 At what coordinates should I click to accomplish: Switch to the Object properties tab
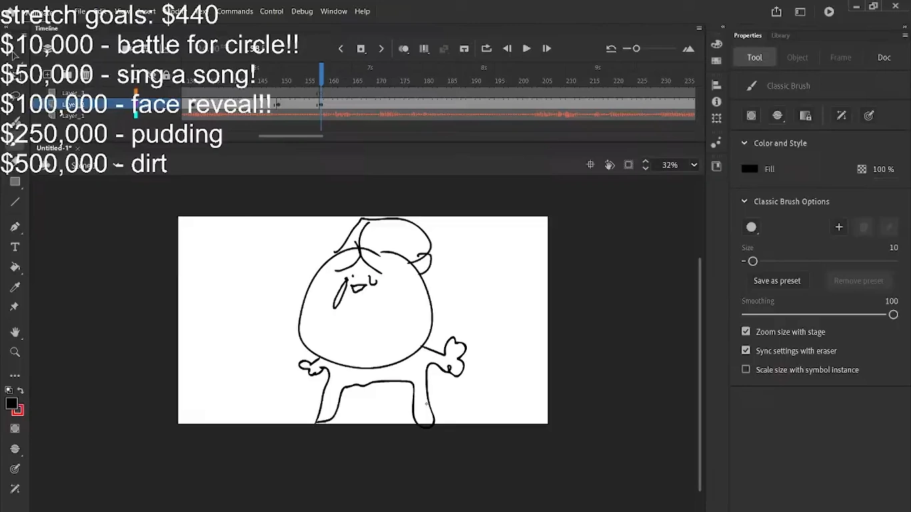797,57
